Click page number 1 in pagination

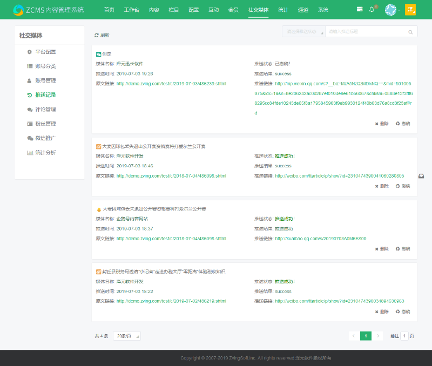366,336
